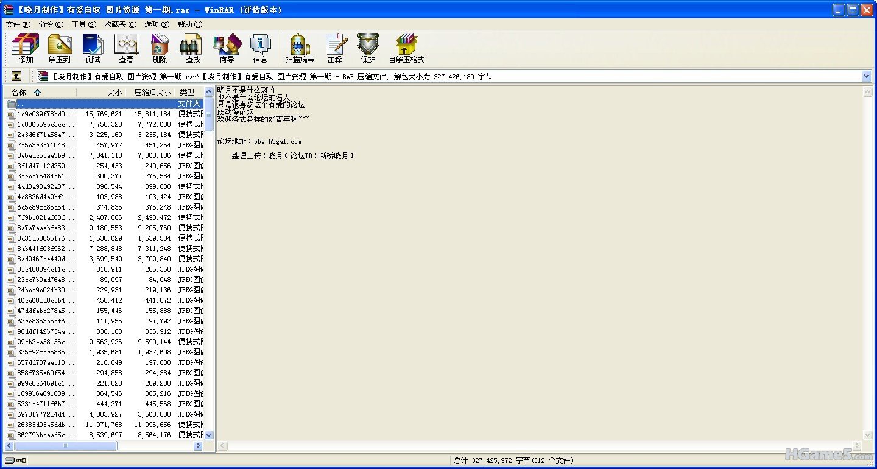Open the 查看 (View) tool
This screenshot has height=469, width=877.
pos(126,49)
